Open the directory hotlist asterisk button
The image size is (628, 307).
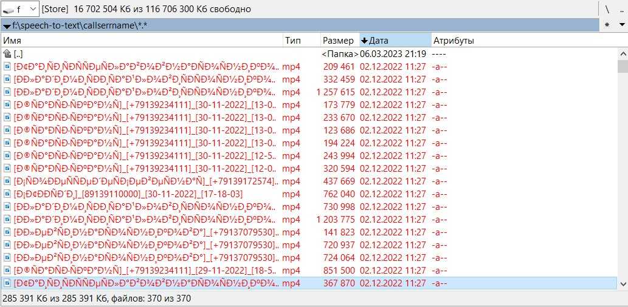(607, 25)
